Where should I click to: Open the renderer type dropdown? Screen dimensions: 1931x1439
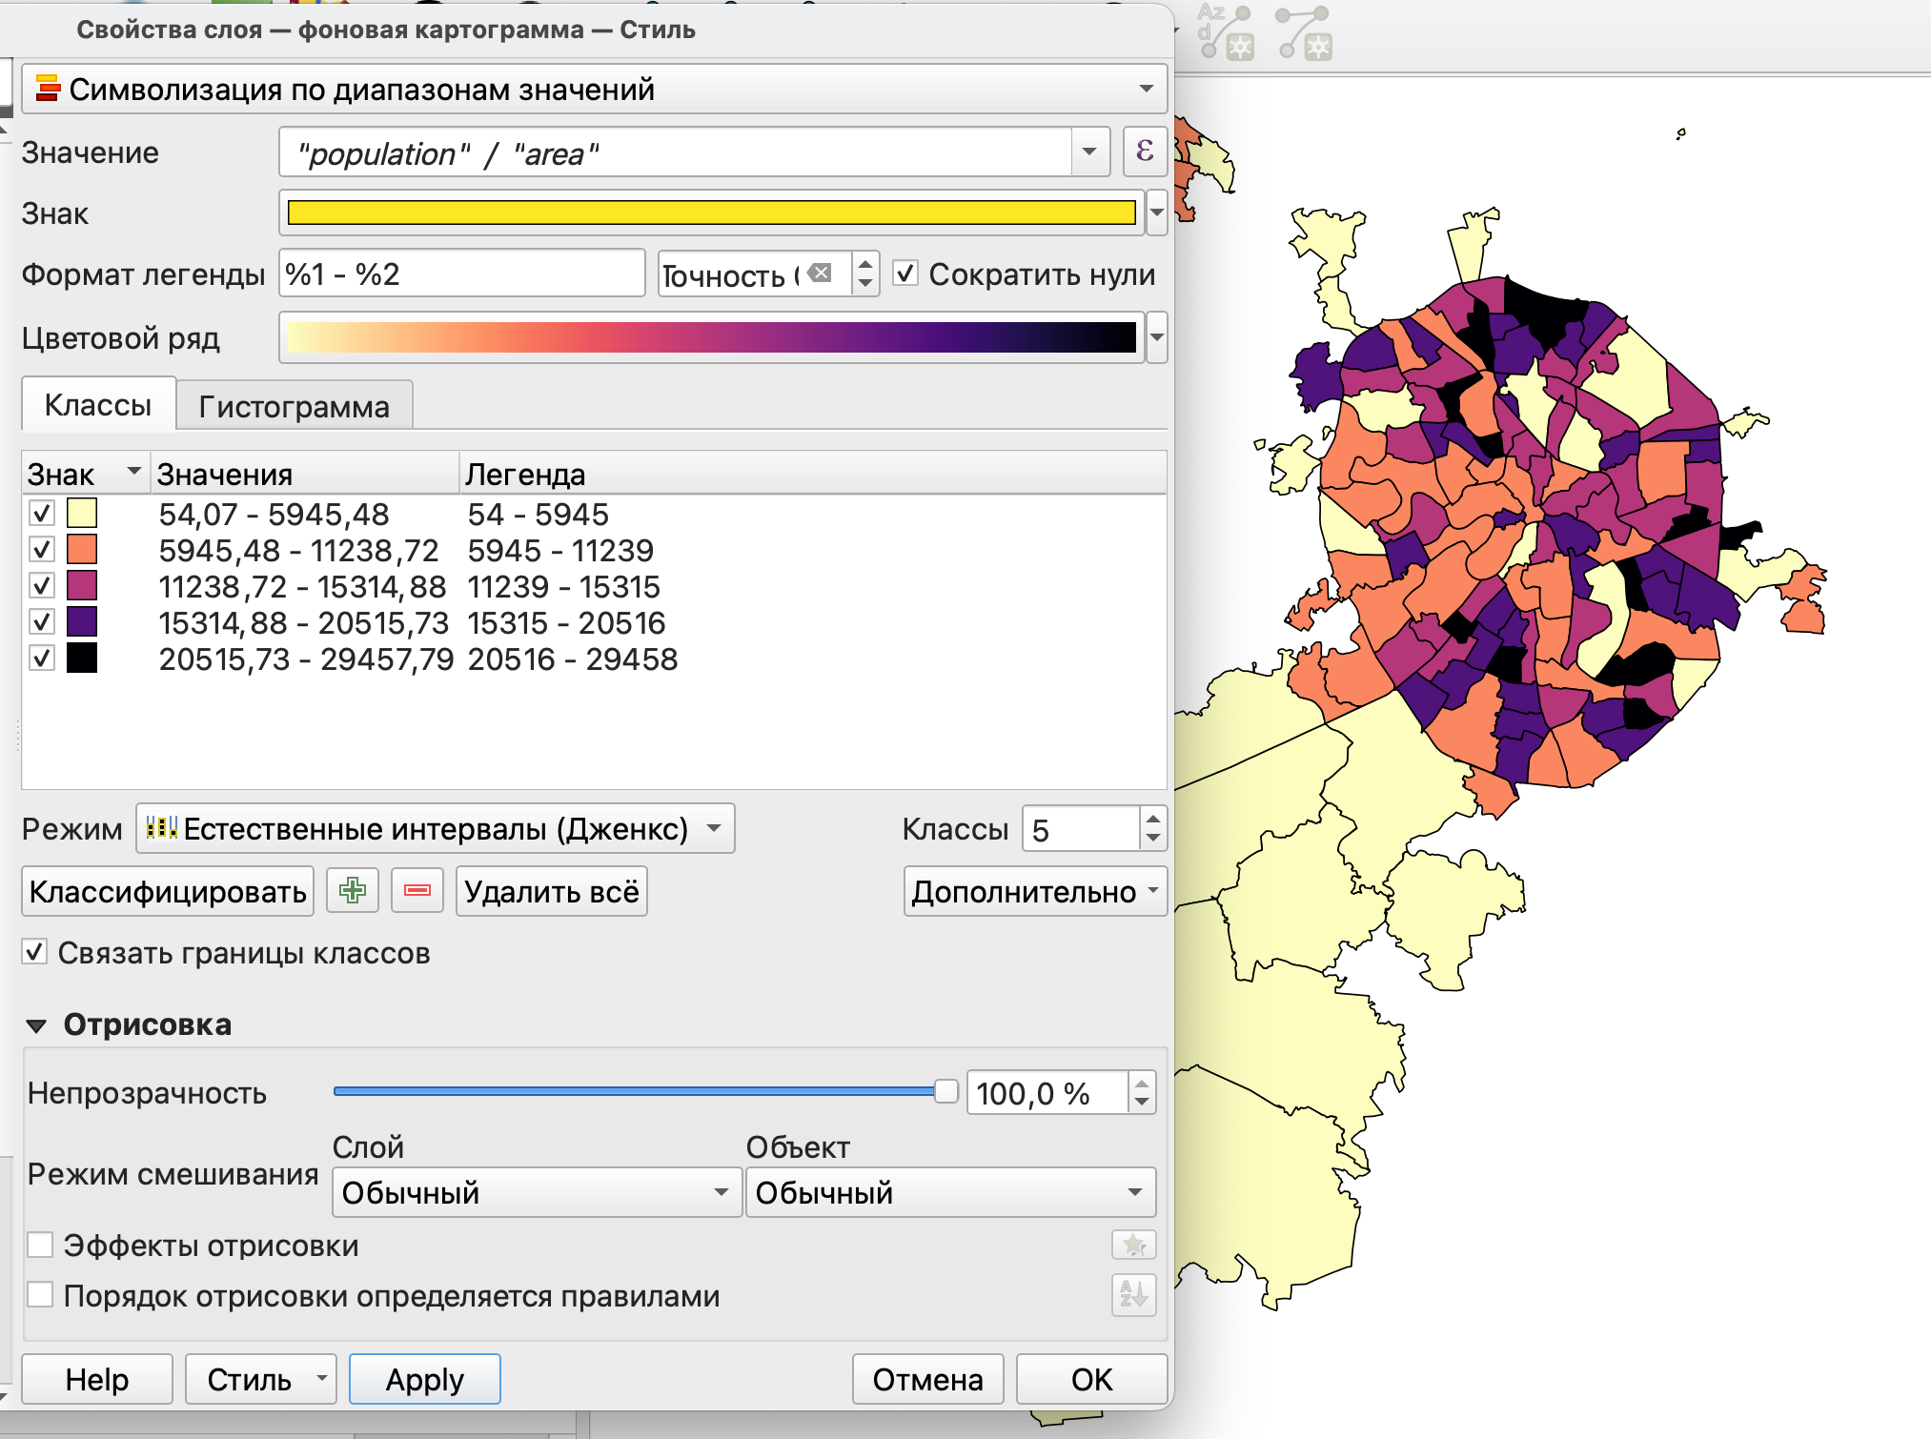coord(594,89)
